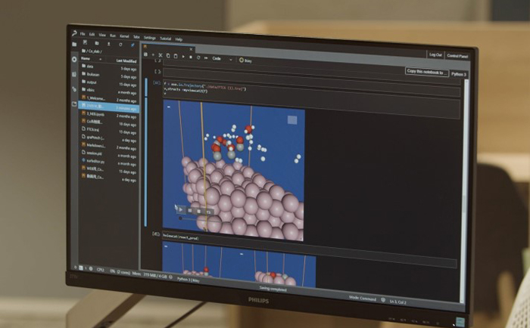The height and width of the screenshot is (328, 530).
Task: Open the Code cell type dropdown
Action: 222,59
